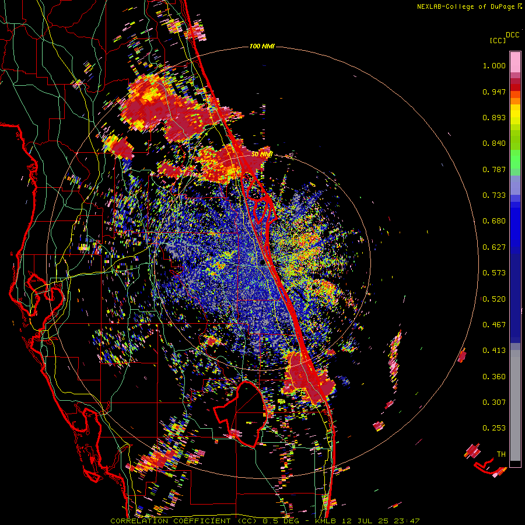Image resolution: width=525 pixels, height=525 pixels.
Task: Click the red-outlined Lake Okeechobee shape
Action: (242, 415)
